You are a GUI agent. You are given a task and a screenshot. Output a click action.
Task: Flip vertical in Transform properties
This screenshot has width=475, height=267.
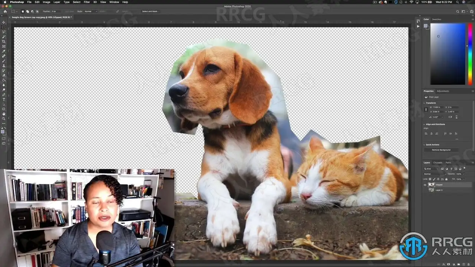point(456,117)
